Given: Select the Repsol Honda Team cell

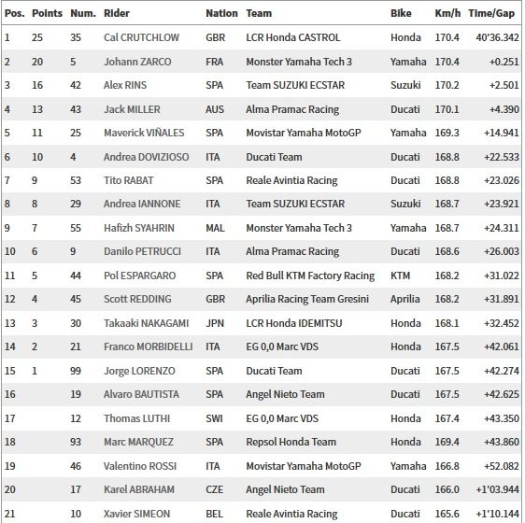Looking at the screenshot, I should coord(291,442).
